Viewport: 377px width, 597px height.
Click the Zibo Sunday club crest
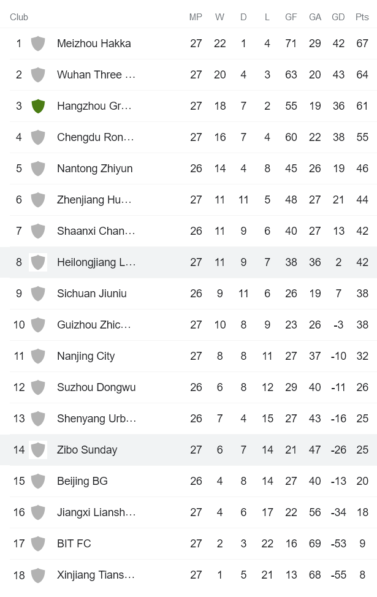click(x=38, y=449)
